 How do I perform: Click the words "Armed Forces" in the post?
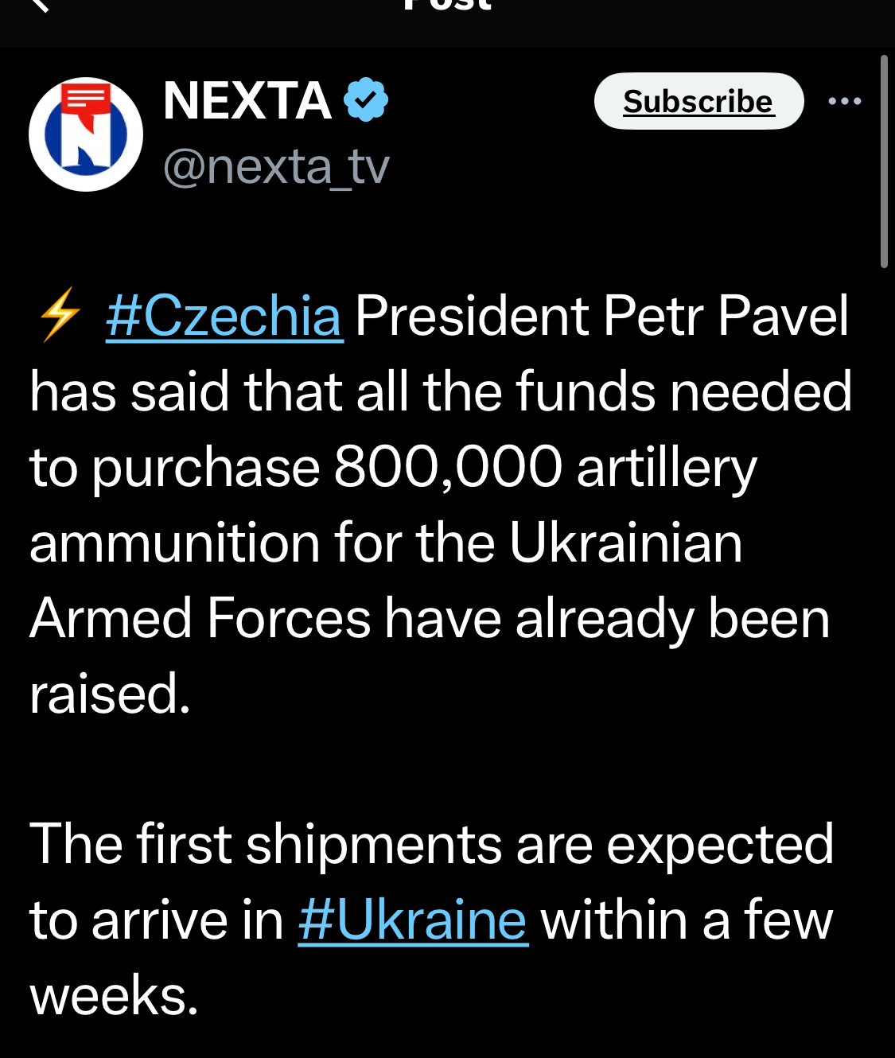[200, 618]
